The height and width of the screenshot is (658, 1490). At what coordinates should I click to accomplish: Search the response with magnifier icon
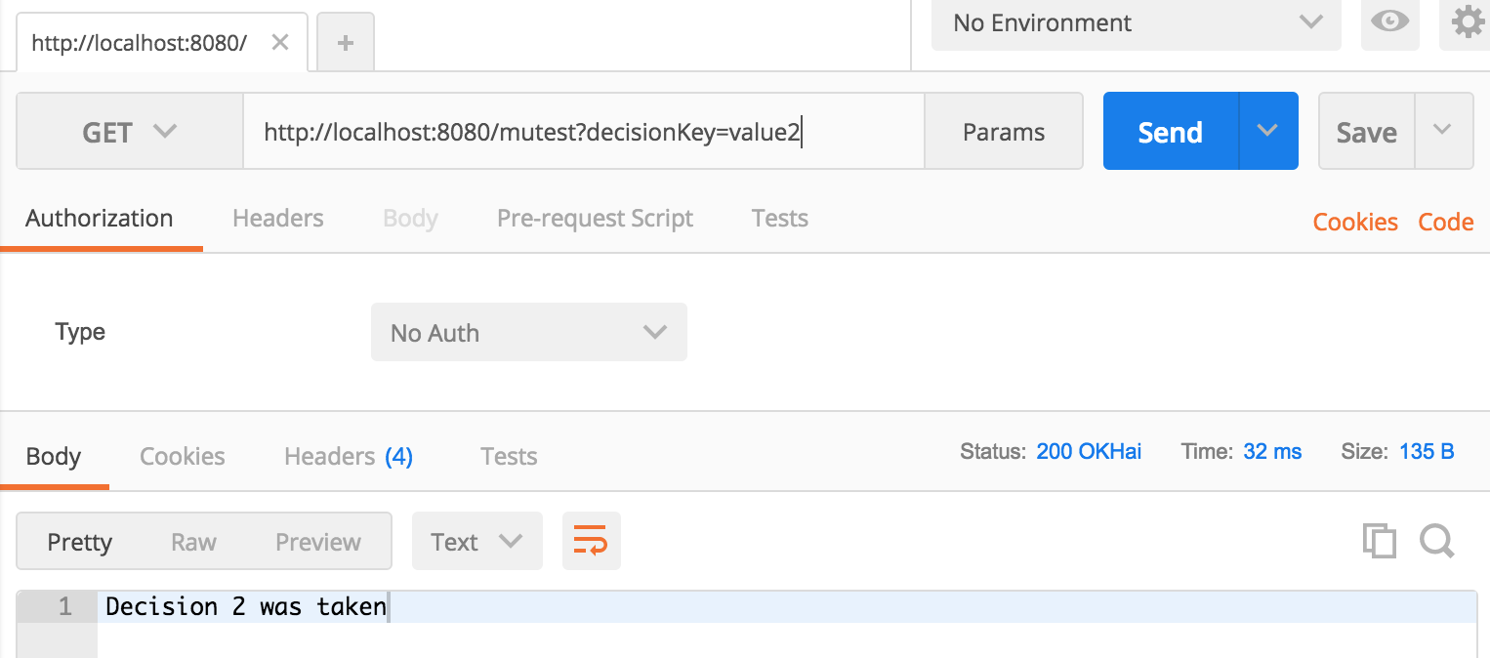(1437, 541)
